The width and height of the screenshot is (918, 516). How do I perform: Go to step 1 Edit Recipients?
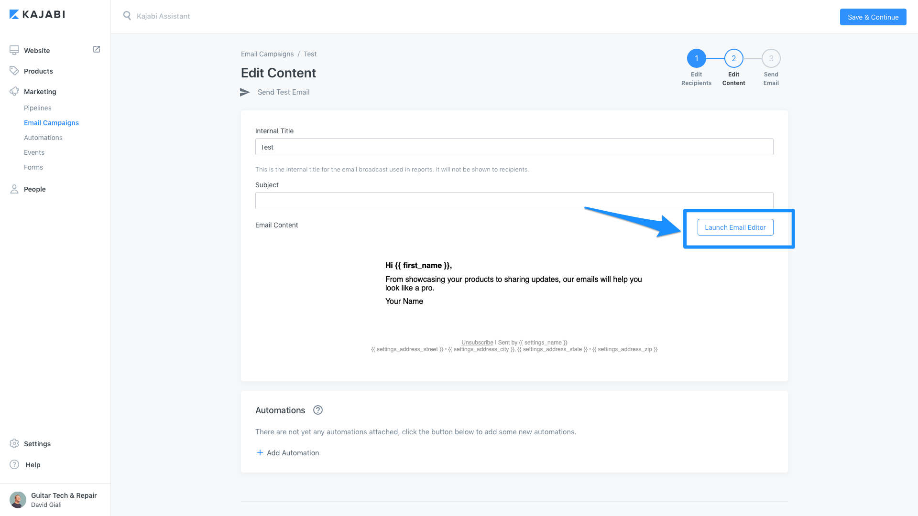tap(696, 58)
